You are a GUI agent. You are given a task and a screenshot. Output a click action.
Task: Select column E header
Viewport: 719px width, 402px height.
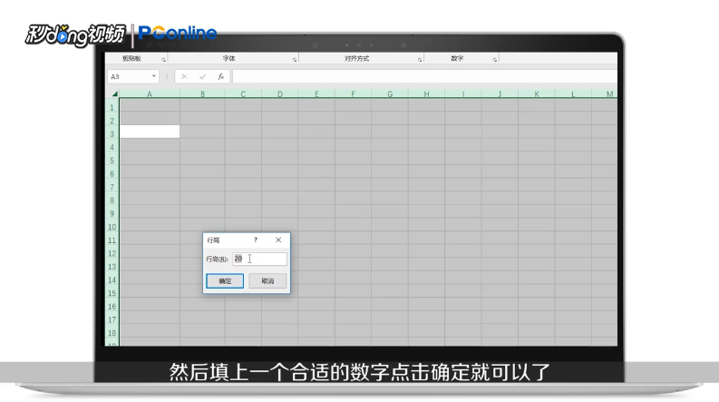316,94
